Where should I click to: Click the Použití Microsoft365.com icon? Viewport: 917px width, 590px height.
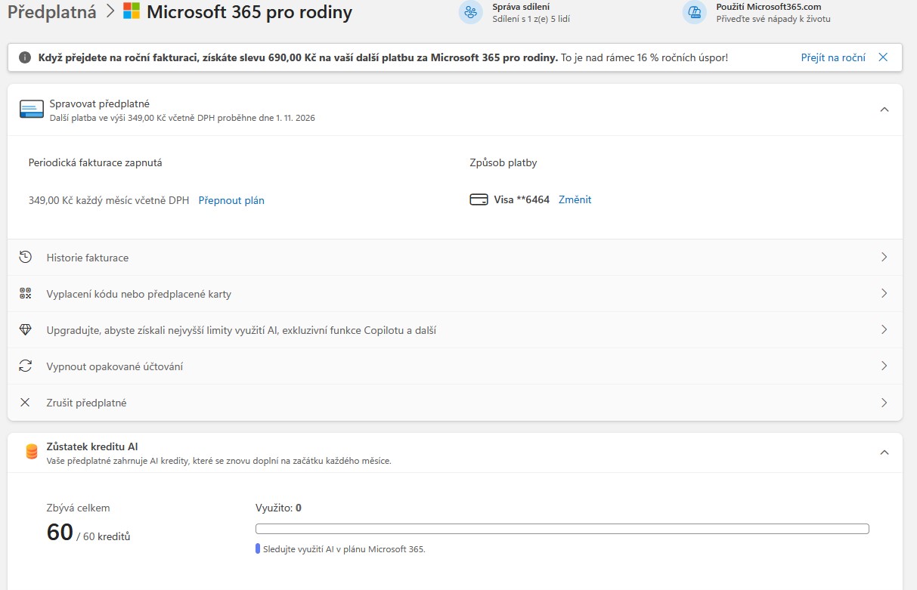click(694, 12)
